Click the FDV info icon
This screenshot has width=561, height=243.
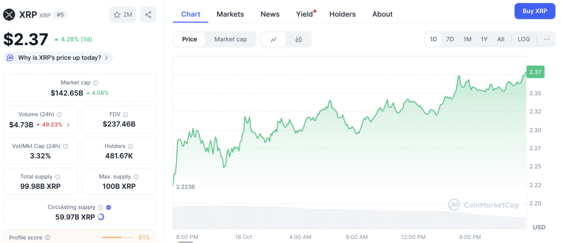127,114
